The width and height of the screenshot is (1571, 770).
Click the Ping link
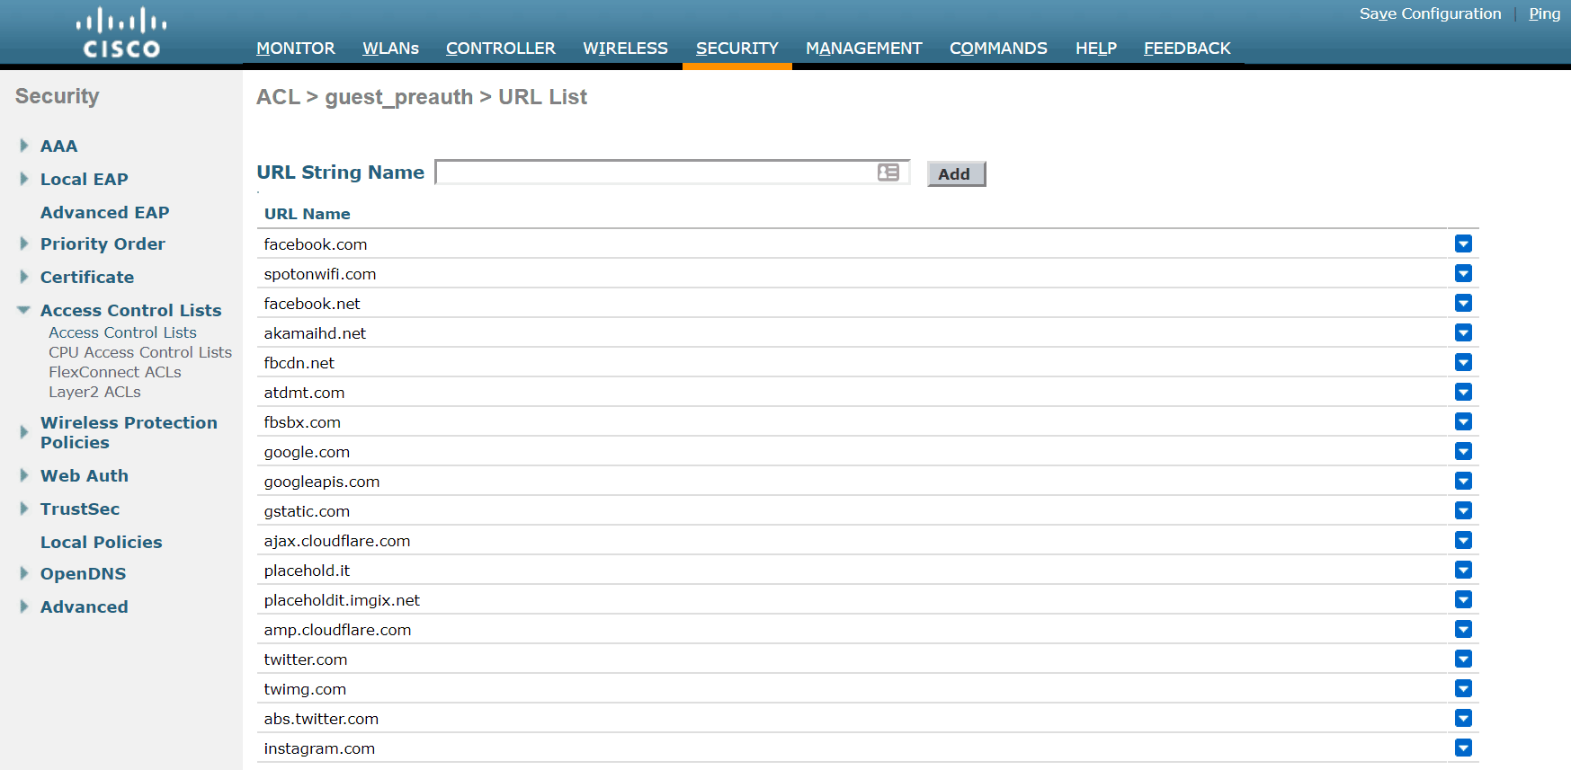point(1544,13)
